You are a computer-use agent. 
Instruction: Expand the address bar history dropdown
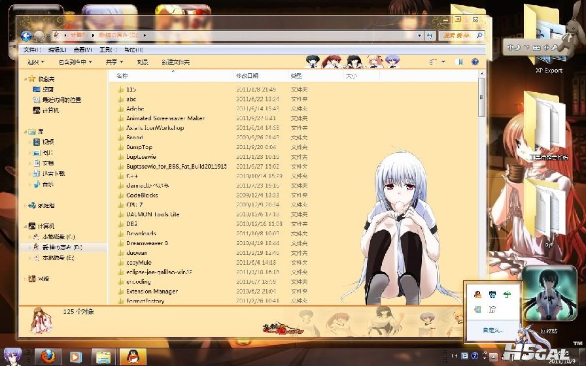coord(420,35)
